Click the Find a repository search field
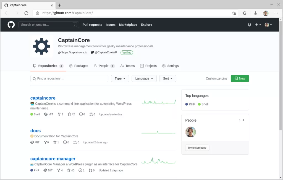This screenshot has height=180, width=283. click(x=69, y=78)
